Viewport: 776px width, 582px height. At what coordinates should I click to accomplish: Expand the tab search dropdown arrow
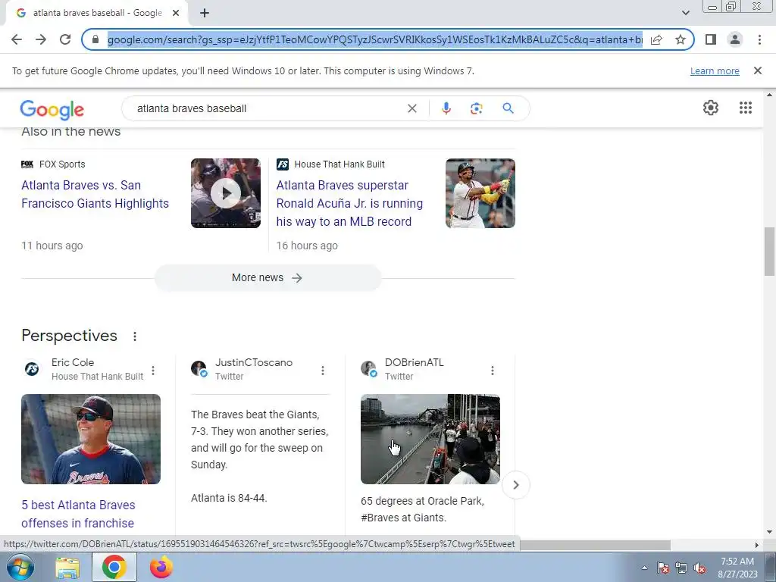pyautogui.click(x=685, y=13)
